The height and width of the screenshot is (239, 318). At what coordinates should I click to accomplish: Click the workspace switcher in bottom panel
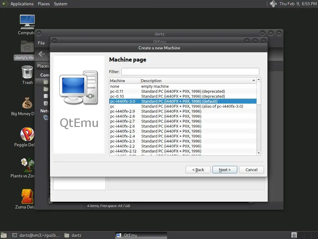[x=294, y=235]
